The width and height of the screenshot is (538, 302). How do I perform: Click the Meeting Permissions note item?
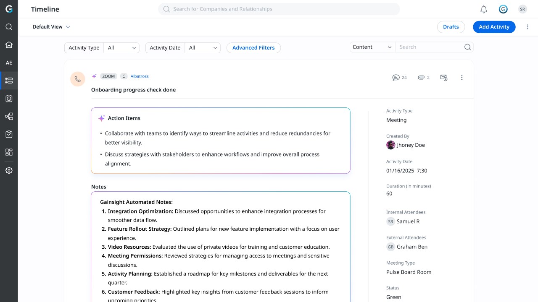point(216,260)
